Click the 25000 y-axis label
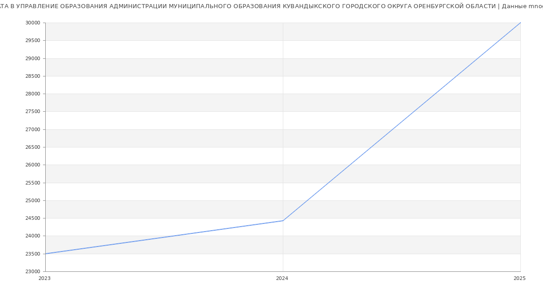The height and width of the screenshot is (294, 543). coord(33,201)
